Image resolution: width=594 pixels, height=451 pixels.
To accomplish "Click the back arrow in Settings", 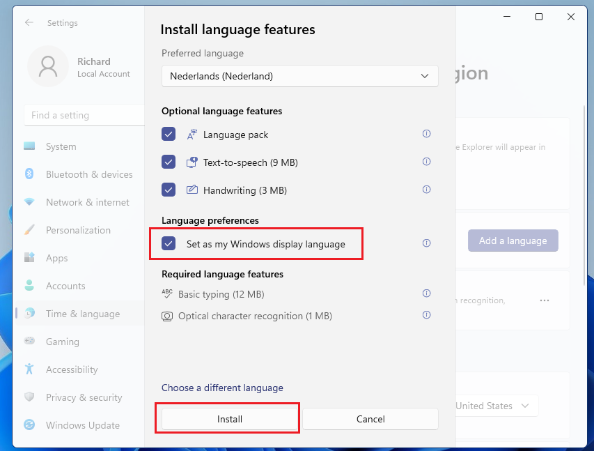I will point(29,23).
